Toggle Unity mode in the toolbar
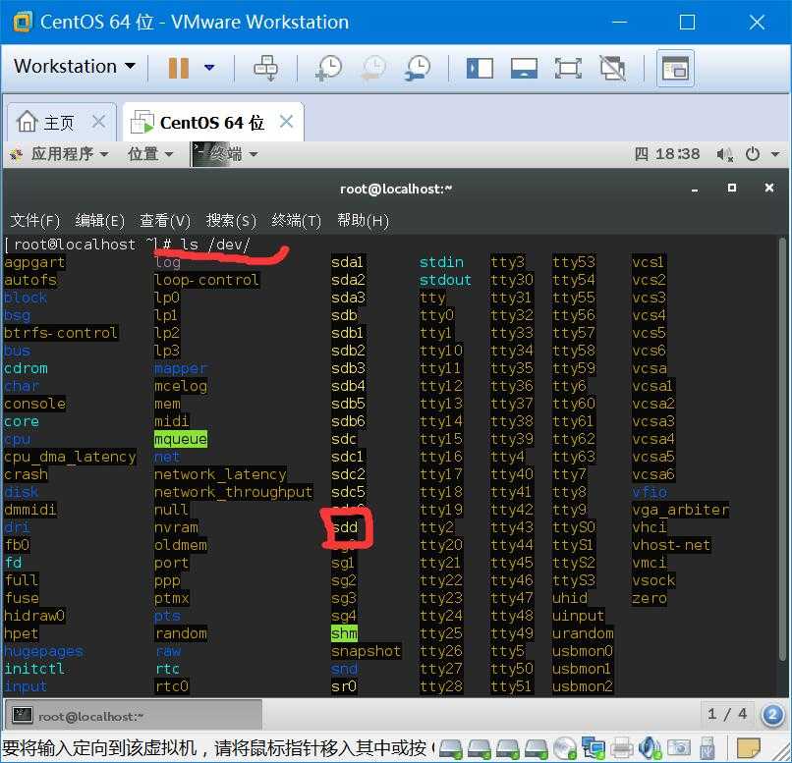This screenshot has width=792, height=763. pos(612,68)
